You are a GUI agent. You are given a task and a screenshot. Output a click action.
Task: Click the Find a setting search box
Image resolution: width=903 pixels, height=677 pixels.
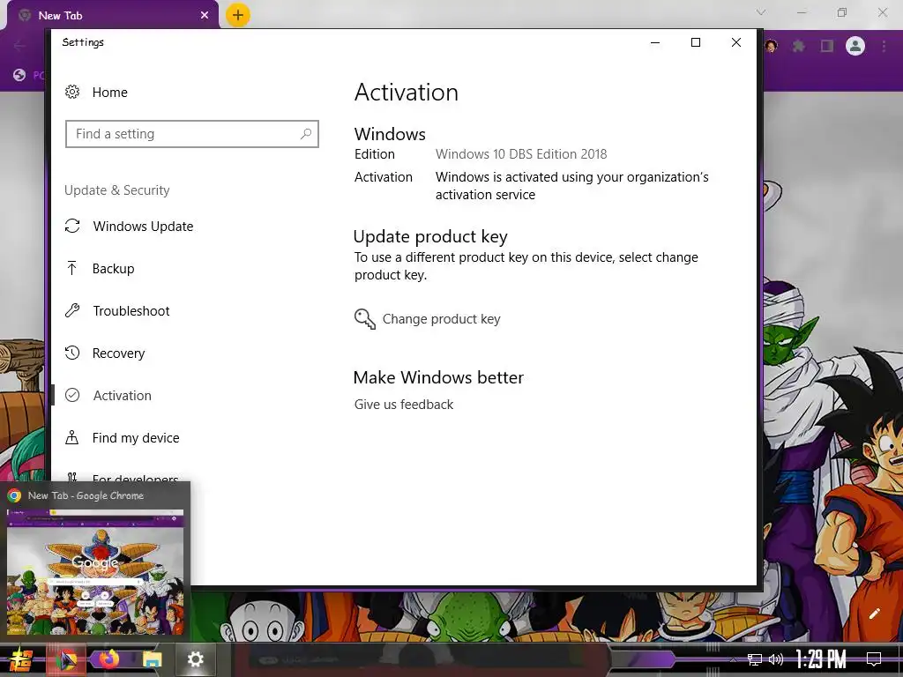[191, 134]
